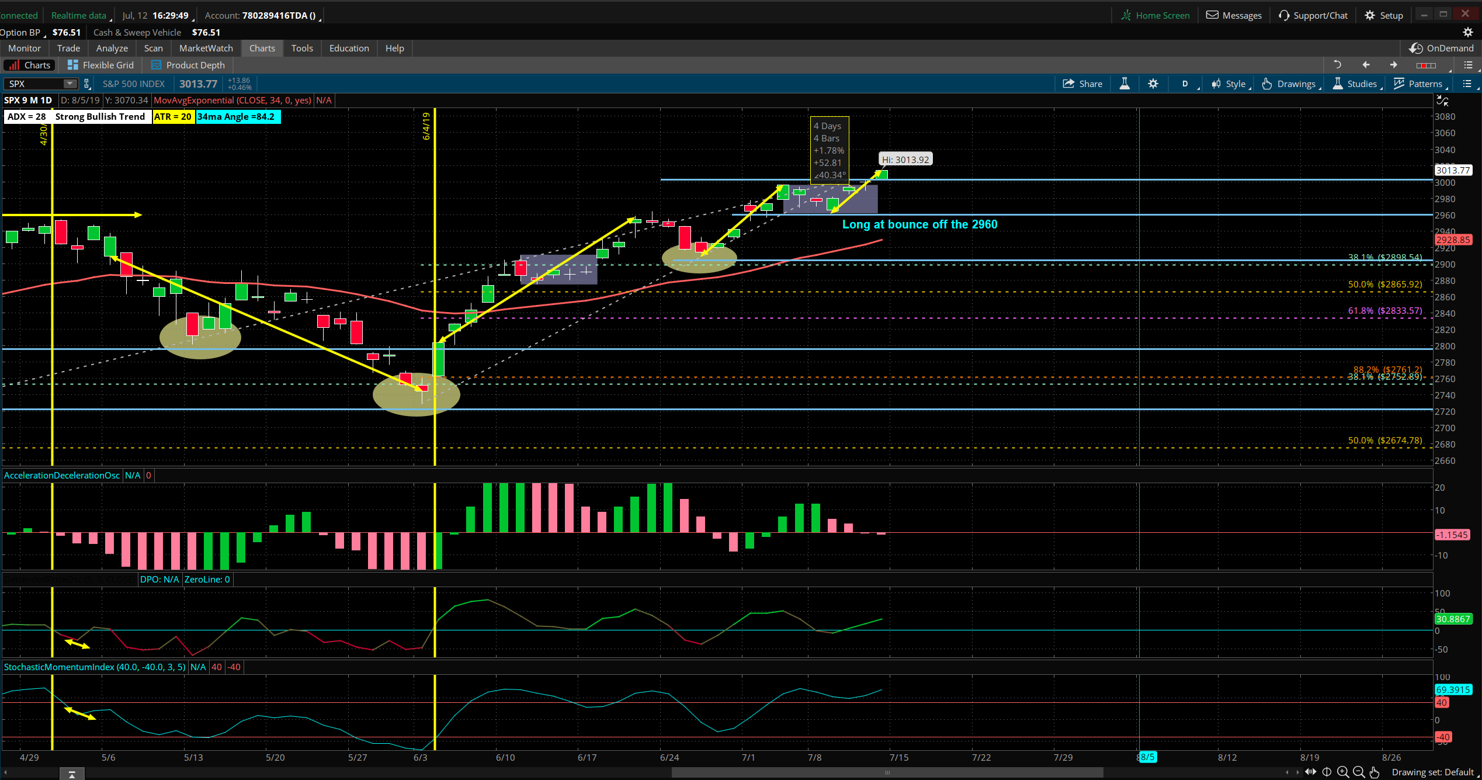Image resolution: width=1482 pixels, height=780 pixels.
Task: Click the crosshair cursor icon at bottom
Action: (1327, 772)
